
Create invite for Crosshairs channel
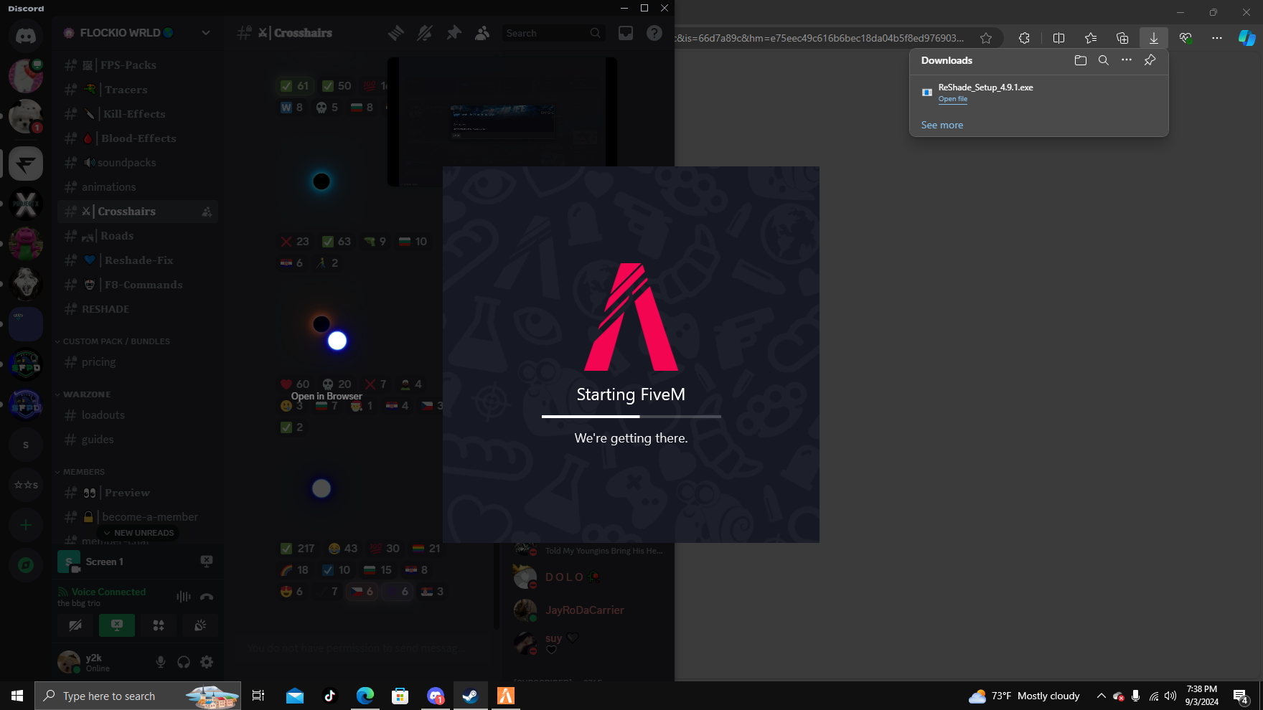click(x=207, y=212)
